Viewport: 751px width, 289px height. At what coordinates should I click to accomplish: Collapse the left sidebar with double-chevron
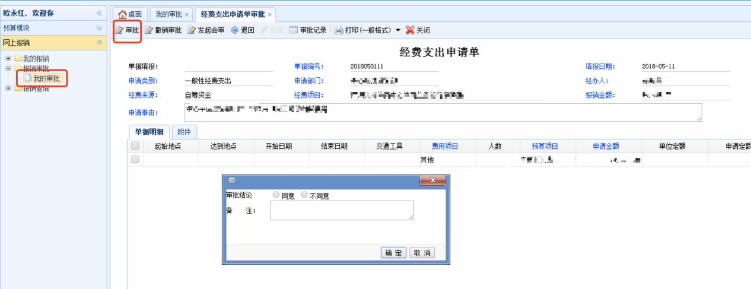(x=99, y=12)
